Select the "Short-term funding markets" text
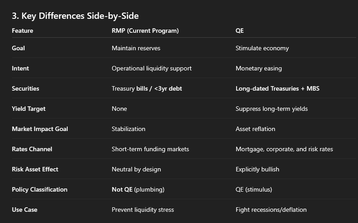 tap(150, 149)
